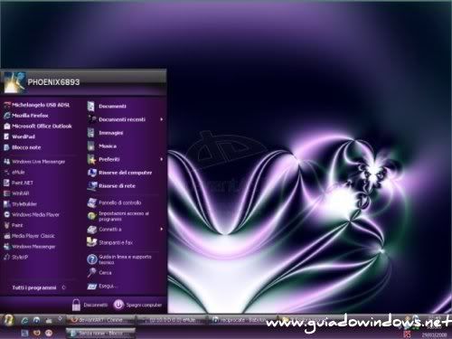This screenshot has width=452, height=339.
Task: Open Firefox quick launch icon in second row
Action: point(37,333)
